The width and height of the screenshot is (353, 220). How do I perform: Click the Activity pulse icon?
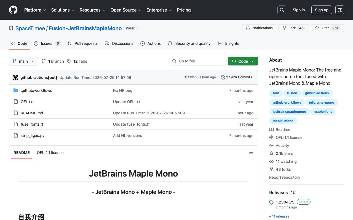point(271,145)
